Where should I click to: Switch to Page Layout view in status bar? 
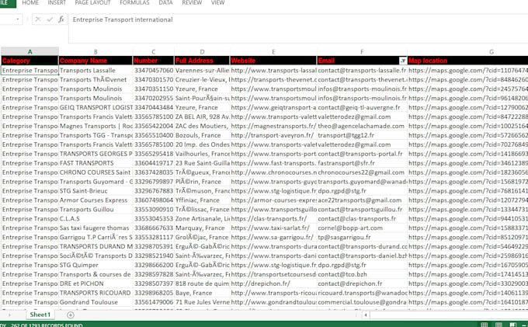pyautogui.click(x=498, y=325)
